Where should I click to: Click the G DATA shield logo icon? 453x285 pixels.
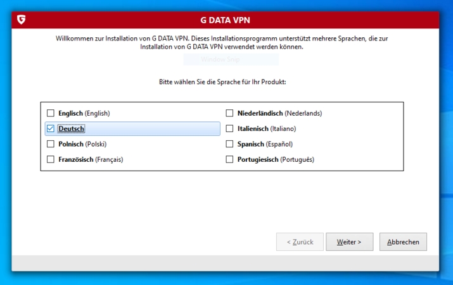click(x=21, y=20)
